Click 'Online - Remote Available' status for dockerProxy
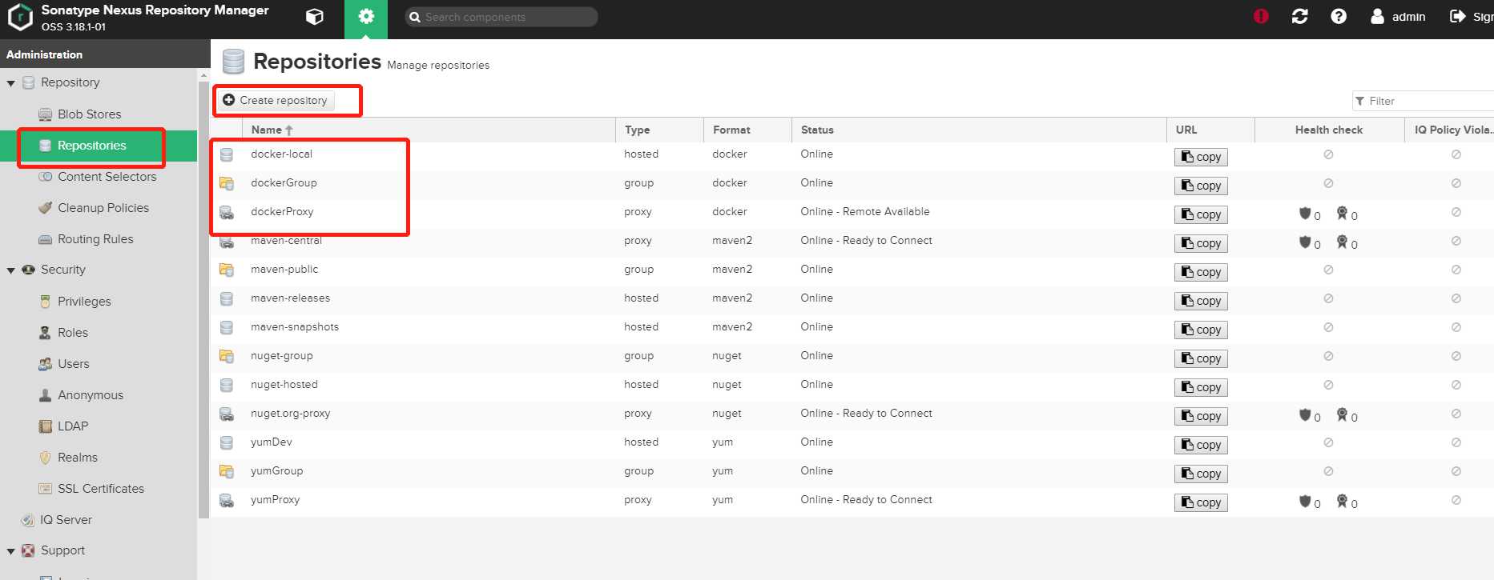 pos(865,212)
